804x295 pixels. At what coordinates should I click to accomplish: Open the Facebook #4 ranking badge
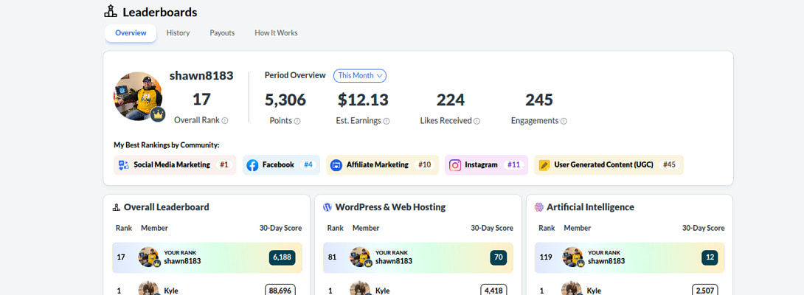coord(281,164)
